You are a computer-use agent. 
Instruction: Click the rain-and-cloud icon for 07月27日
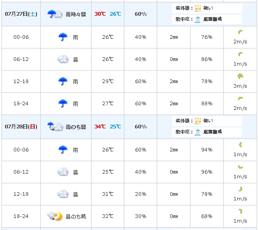tap(55, 14)
